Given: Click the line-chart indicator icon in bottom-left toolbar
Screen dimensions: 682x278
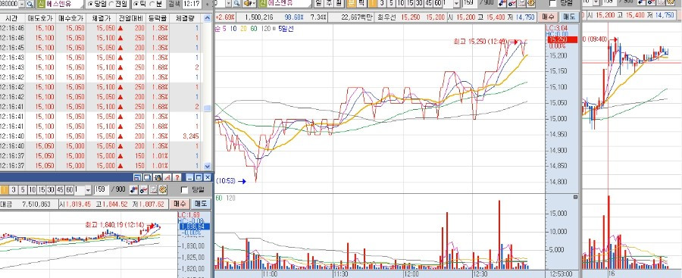Looking at the screenshot, I should click(x=143, y=189).
